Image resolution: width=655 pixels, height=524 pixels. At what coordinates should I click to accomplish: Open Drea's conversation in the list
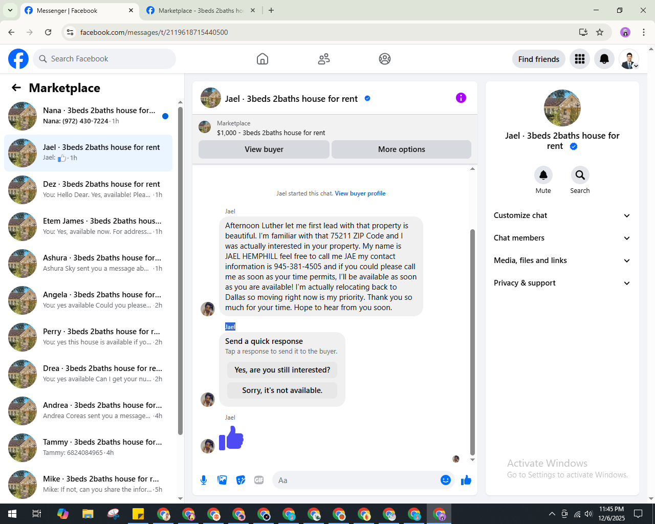pyautogui.click(x=88, y=374)
